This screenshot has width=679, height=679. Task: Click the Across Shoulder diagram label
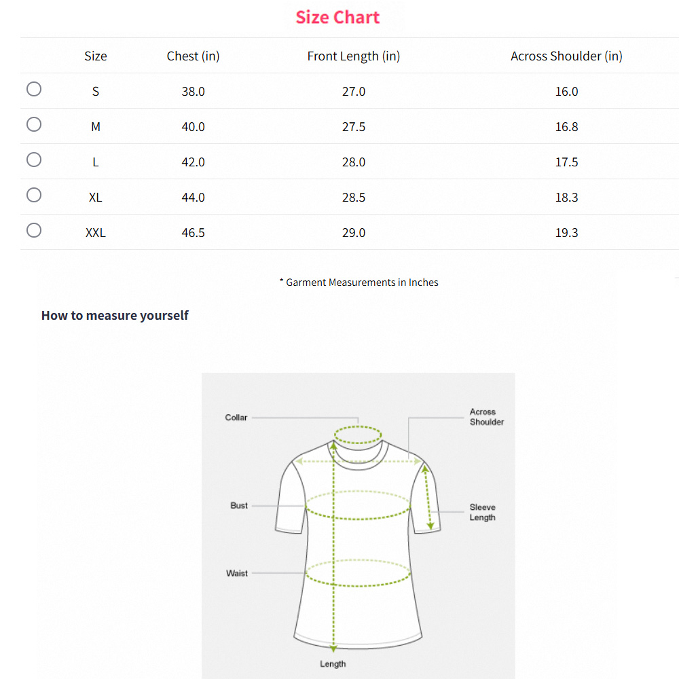(486, 417)
